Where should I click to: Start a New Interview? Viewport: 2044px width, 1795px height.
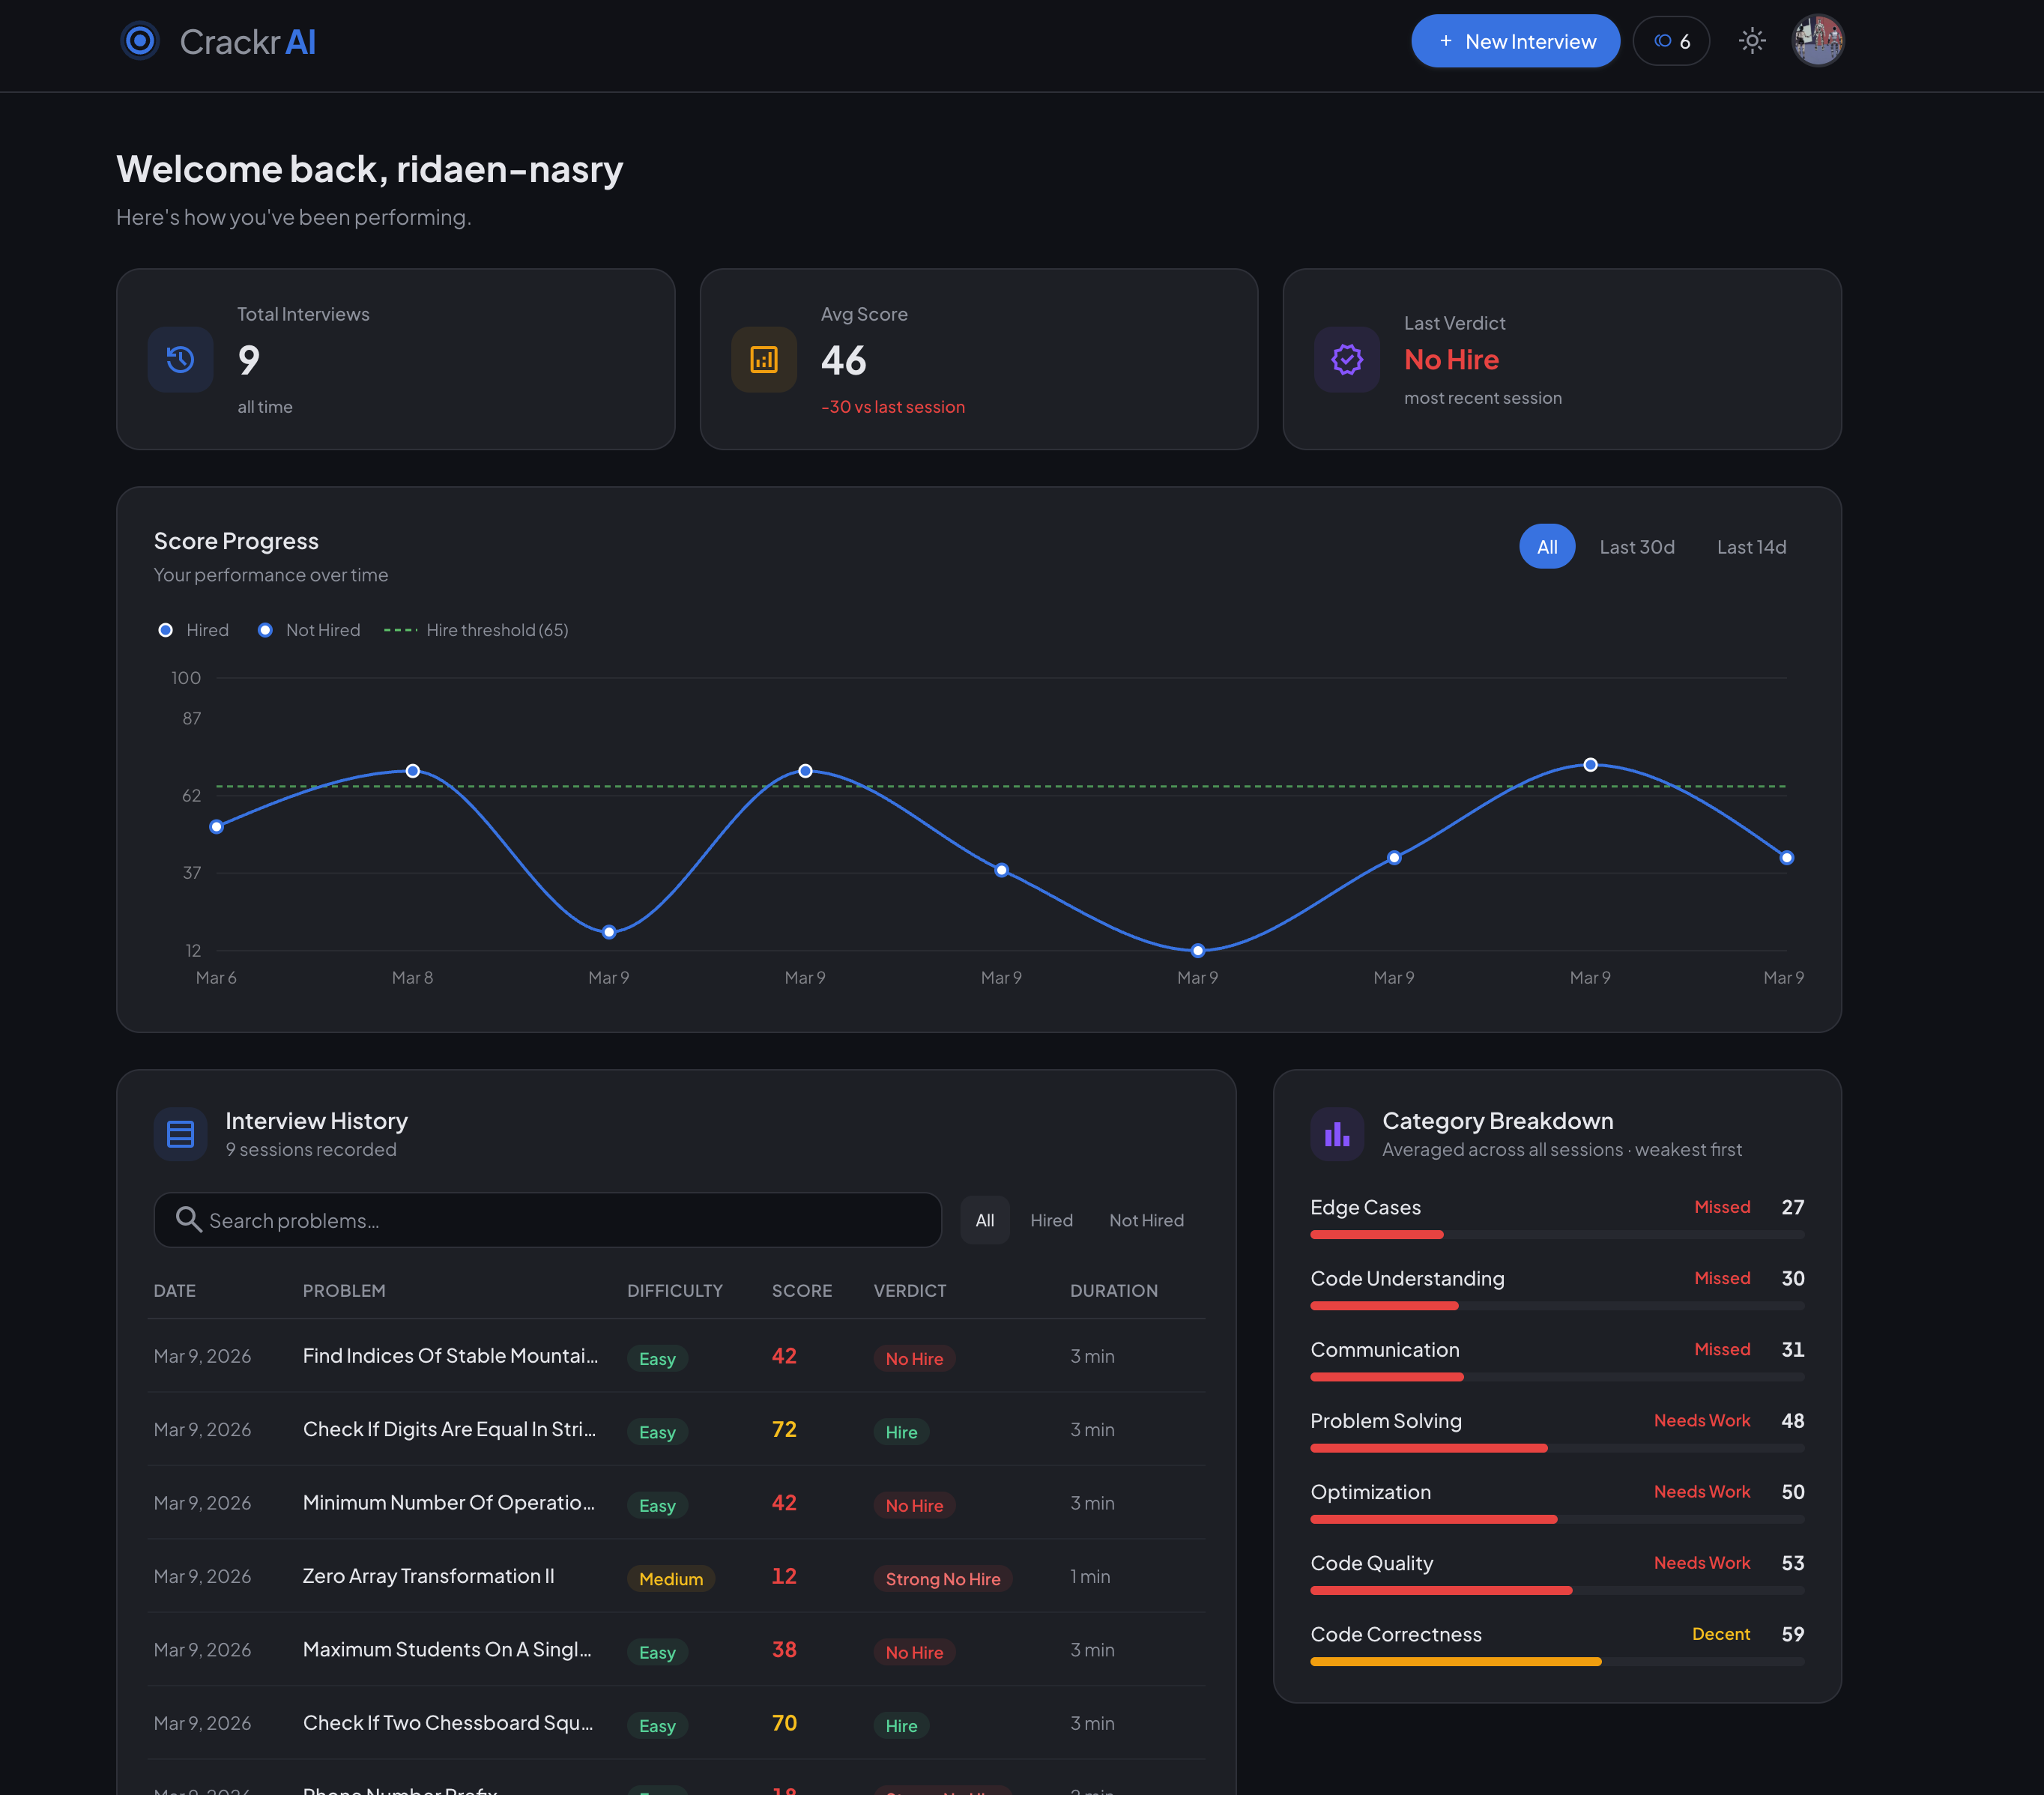pyautogui.click(x=1515, y=41)
